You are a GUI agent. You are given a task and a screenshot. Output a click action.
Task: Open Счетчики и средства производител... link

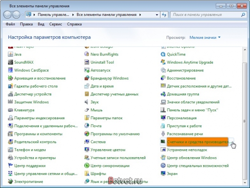pos(199,142)
